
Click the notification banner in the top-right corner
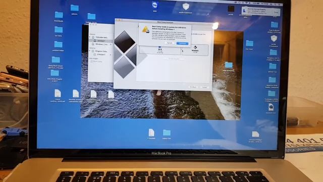tap(261, 11)
